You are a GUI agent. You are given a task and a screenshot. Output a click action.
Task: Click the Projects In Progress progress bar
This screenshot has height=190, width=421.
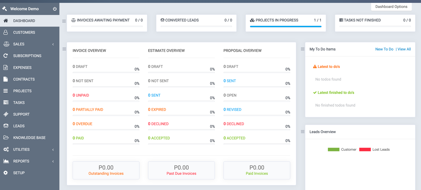click(x=285, y=27)
